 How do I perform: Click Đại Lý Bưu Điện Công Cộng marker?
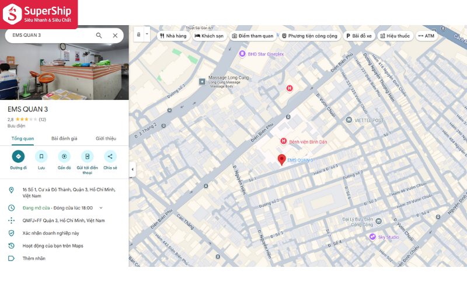point(378,221)
